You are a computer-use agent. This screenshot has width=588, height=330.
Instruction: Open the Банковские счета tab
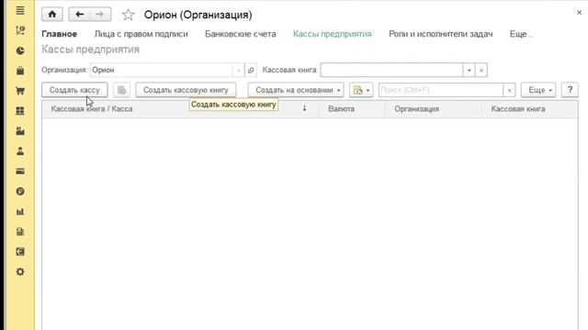click(241, 34)
